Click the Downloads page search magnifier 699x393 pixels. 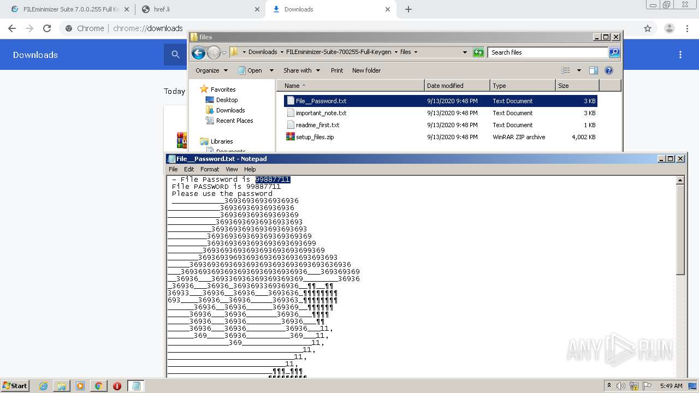click(175, 55)
